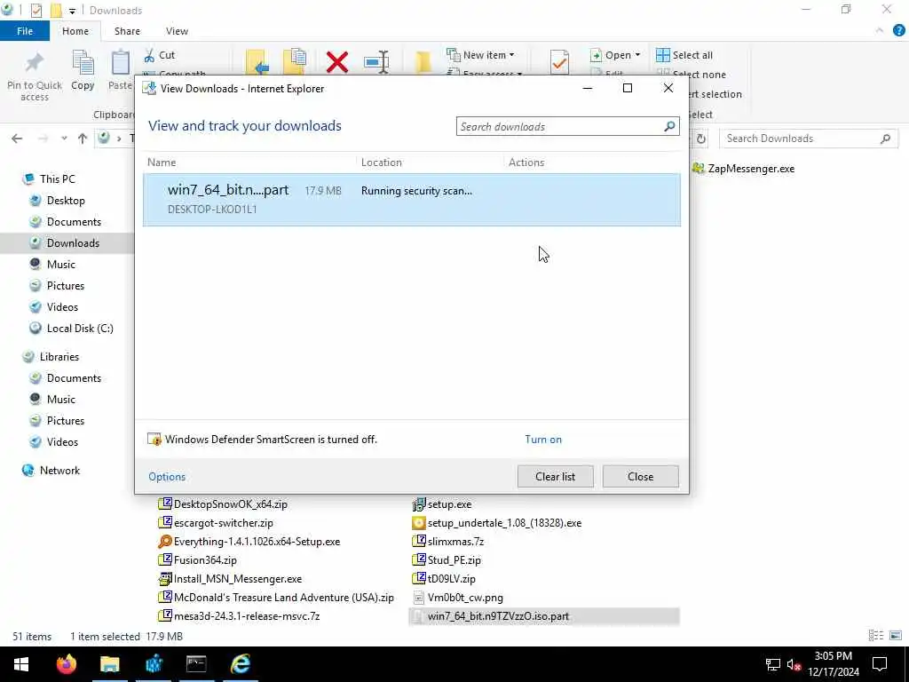Open Command Prompt taskbar icon

196,664
